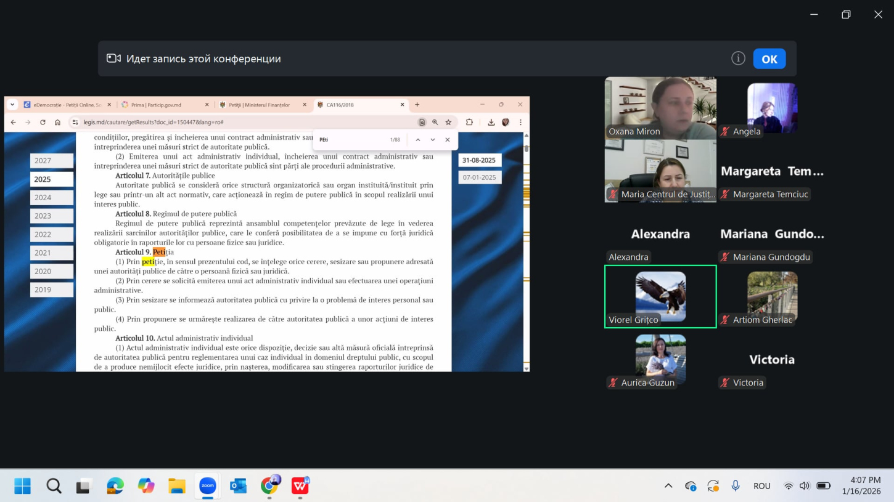Image resolution: width=894 pixels, height=502 pixels.
Task: Switch to the Petiții Ministerul Finanțelor tab
Action: (x=259, y=105)
